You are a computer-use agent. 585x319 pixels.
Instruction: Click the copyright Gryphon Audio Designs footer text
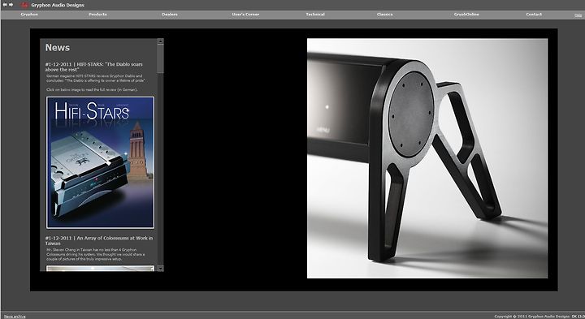tap(532, 317)
